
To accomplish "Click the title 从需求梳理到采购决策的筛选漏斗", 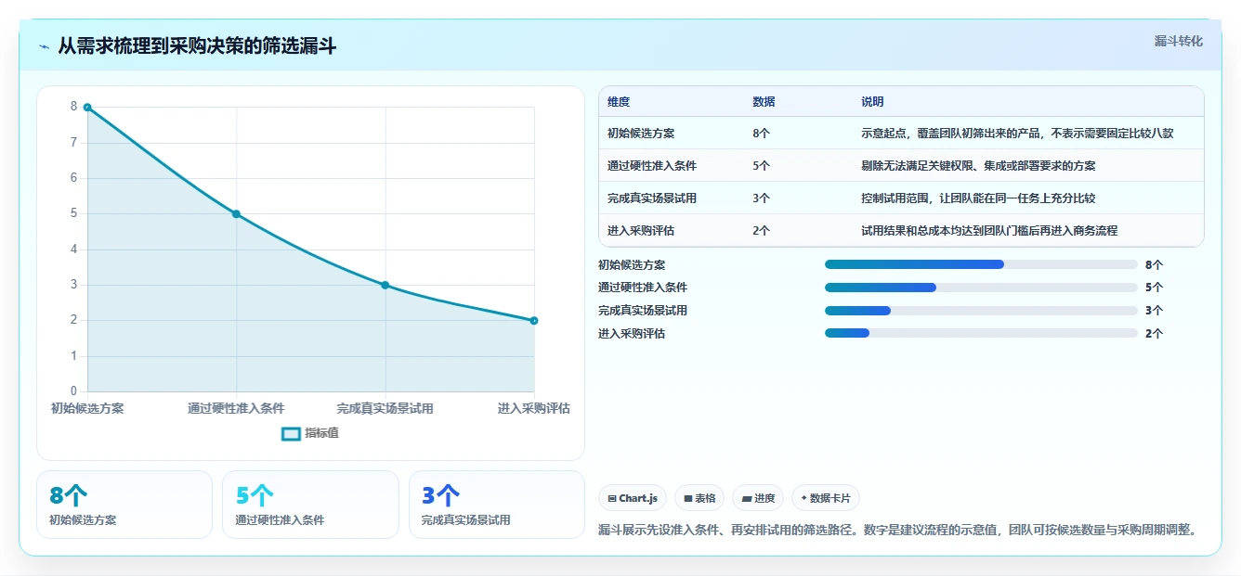I will click(197, 46).
